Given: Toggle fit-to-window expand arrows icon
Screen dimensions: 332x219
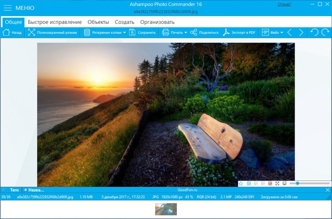Looking at the screenshot, I should tap(277, 184).
